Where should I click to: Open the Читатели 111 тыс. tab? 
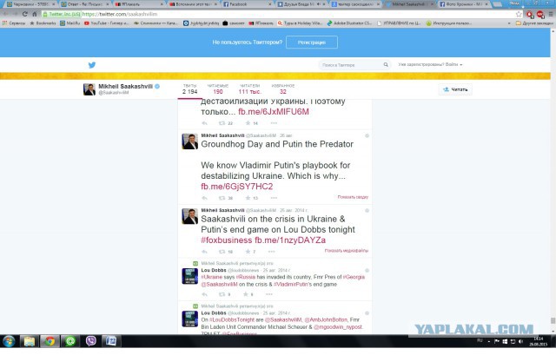(249, 89)
